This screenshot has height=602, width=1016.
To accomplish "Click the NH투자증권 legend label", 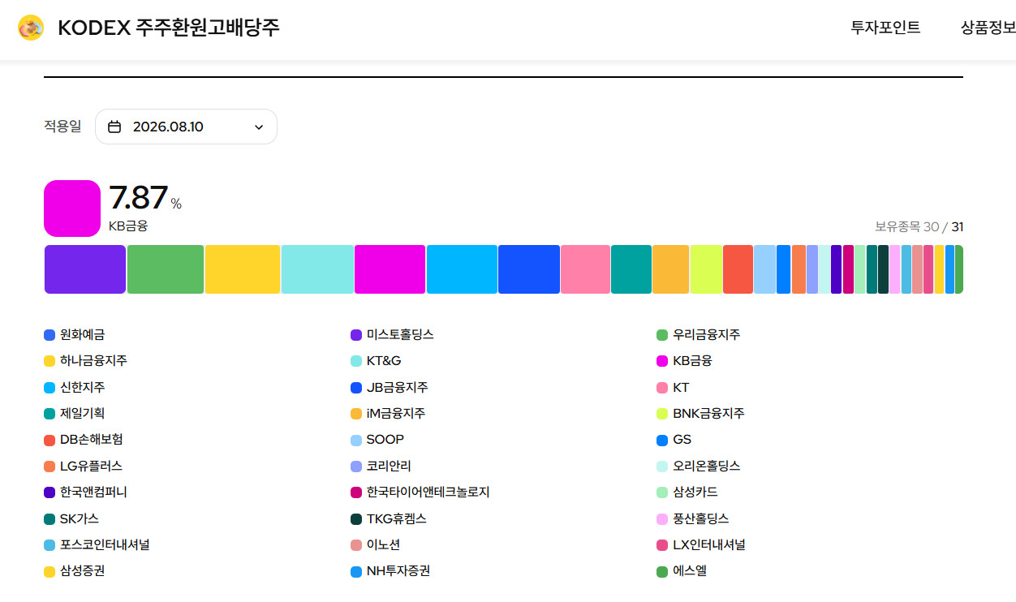I will click(x=398, y=571).
